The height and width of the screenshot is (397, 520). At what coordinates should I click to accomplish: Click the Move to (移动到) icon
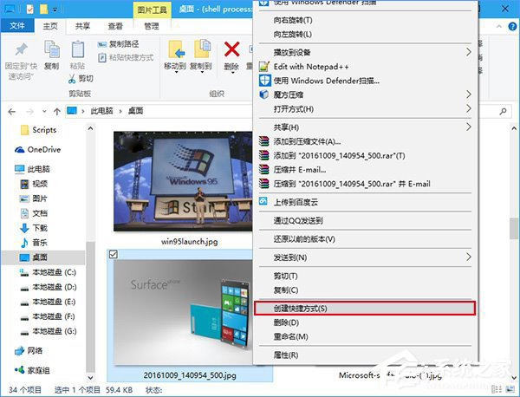(x=175, y=49)
